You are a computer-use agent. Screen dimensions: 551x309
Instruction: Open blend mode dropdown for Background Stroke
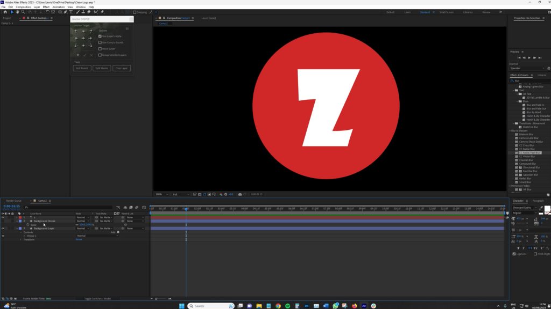[82, 221]
